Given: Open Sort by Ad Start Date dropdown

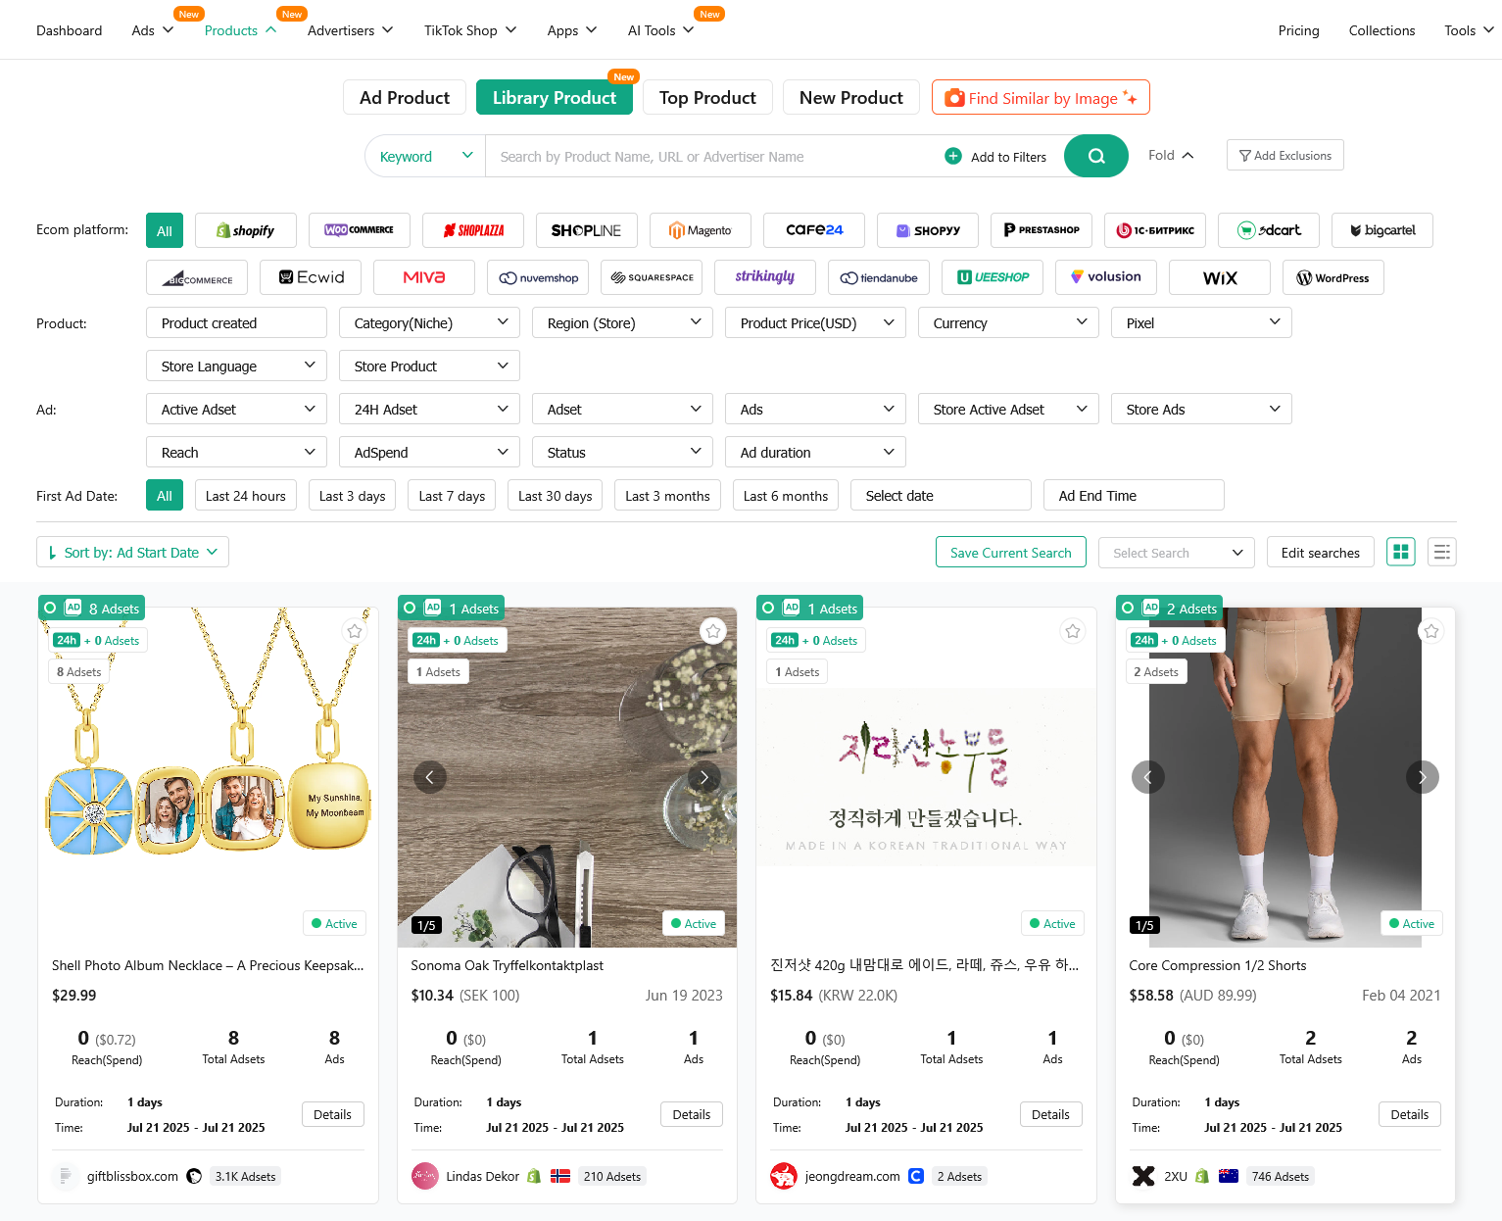Looking at the screenshot, I should pyautogui.click(x=132, y=552).
